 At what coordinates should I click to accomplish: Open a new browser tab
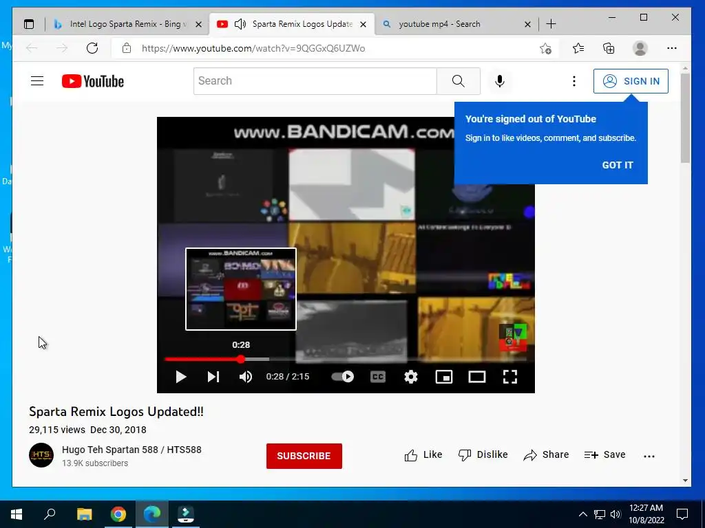click(551, 24)
